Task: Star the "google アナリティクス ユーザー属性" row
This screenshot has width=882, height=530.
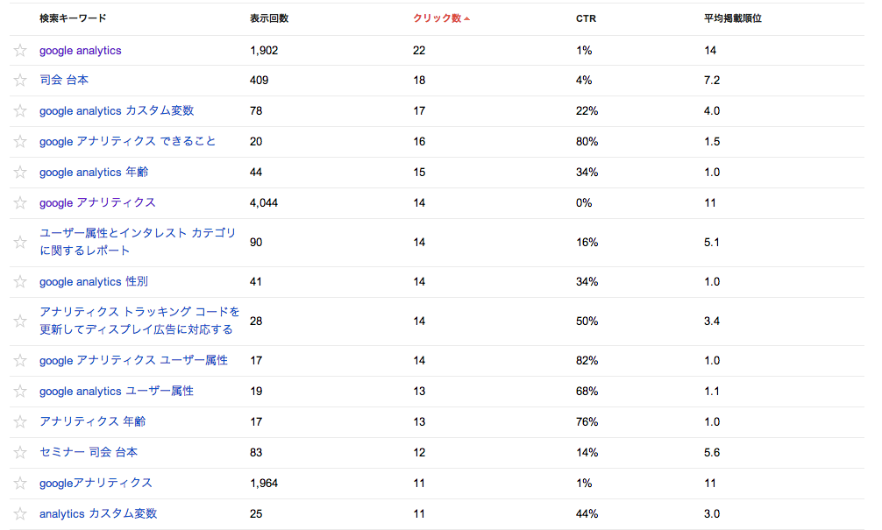Action: [20, 360]
